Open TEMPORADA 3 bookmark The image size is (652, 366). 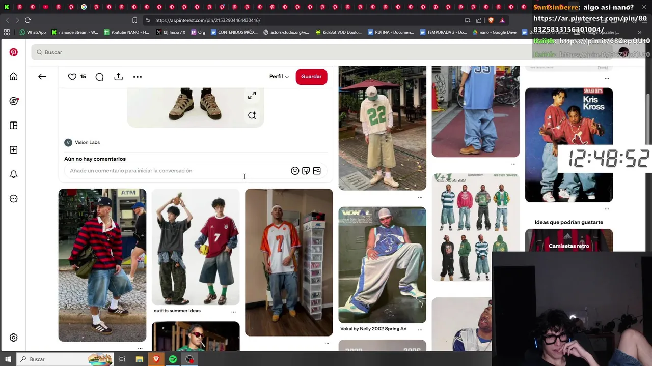[x=443, y=32]
